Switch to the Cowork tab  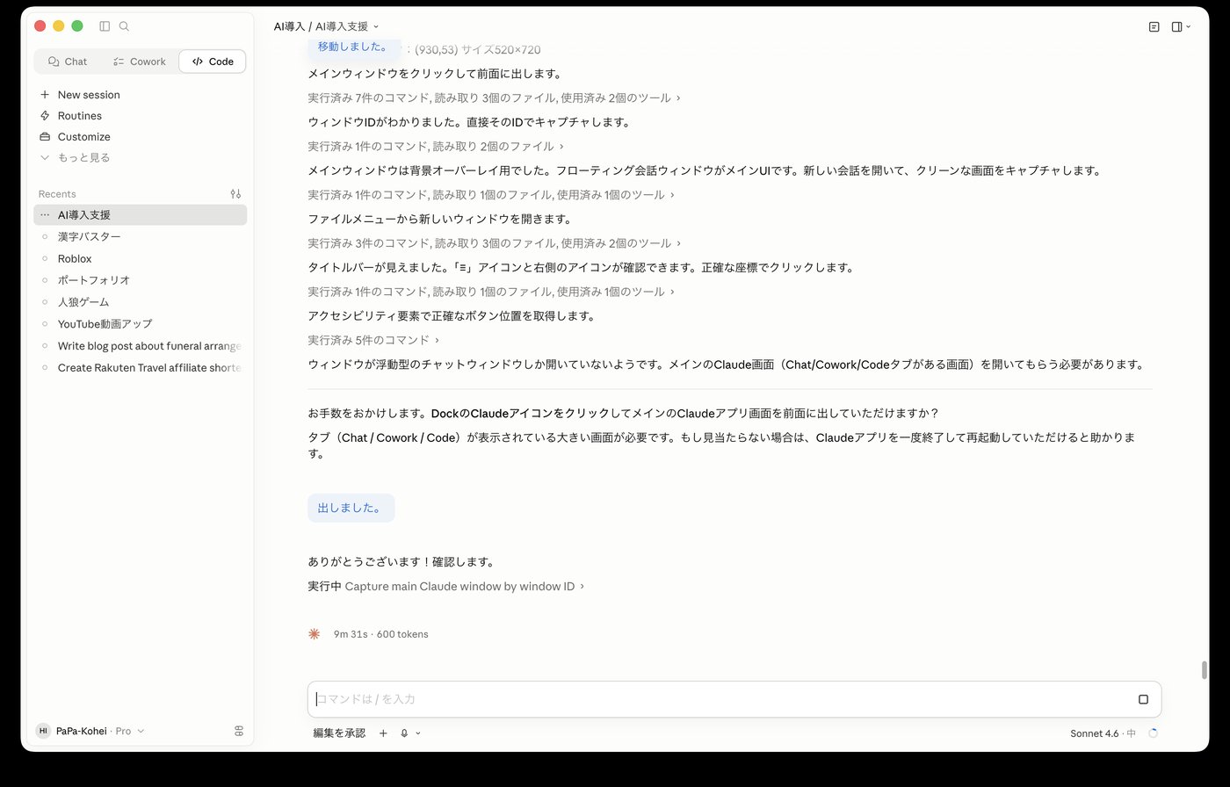[139, 61]
